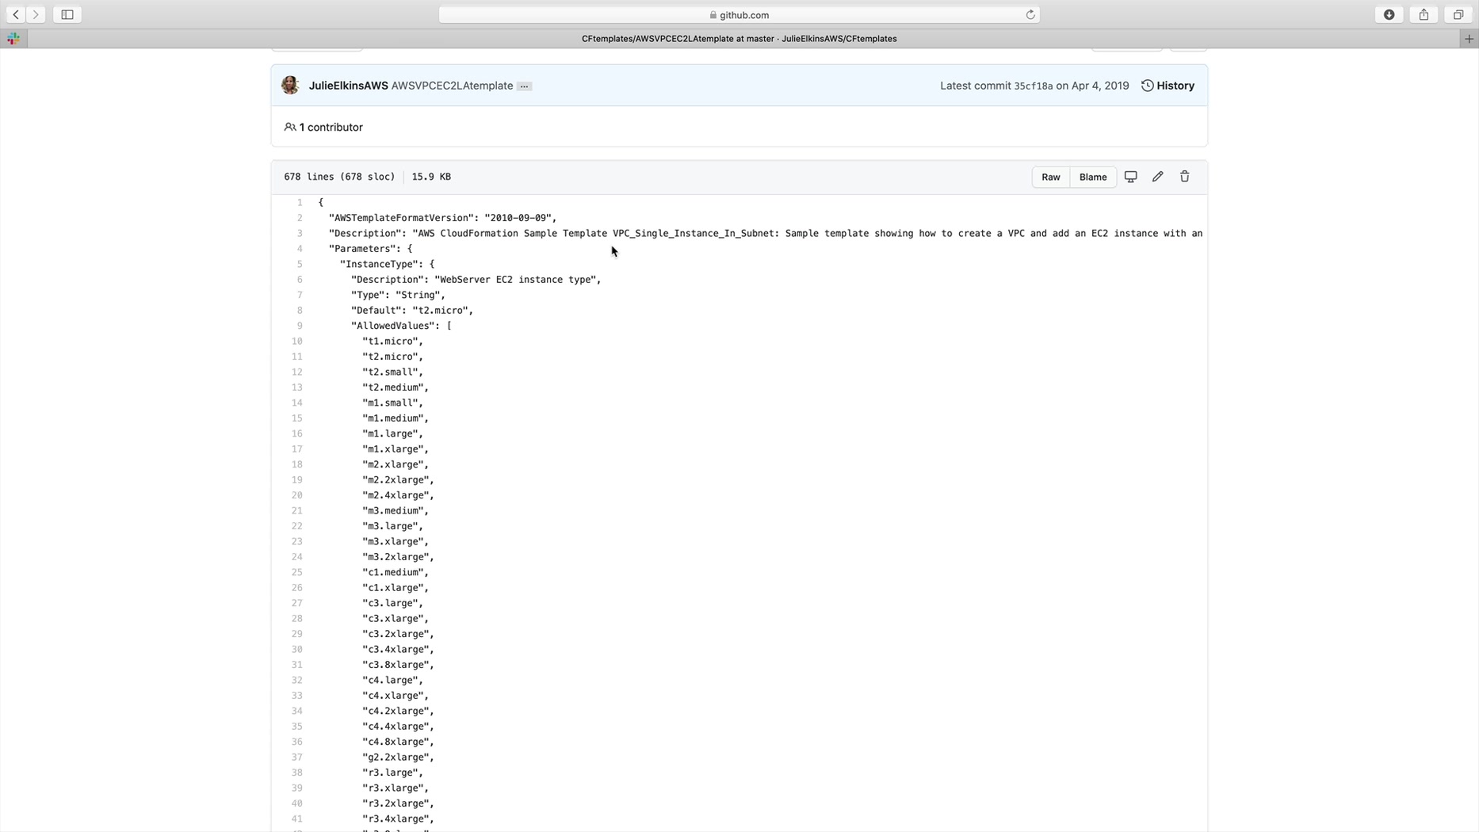Viewport: 1479px width, 832px height.
Task: Reload the github.com page
Action: (1030, 14)
